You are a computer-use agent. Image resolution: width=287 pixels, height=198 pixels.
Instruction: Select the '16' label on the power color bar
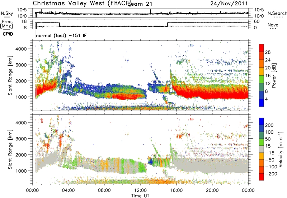(x=268, y=76)
